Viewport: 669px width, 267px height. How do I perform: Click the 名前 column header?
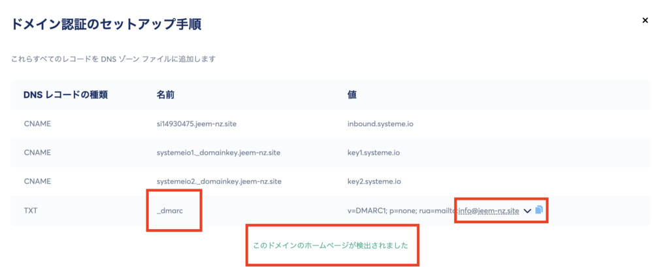[x=165, y=95]
